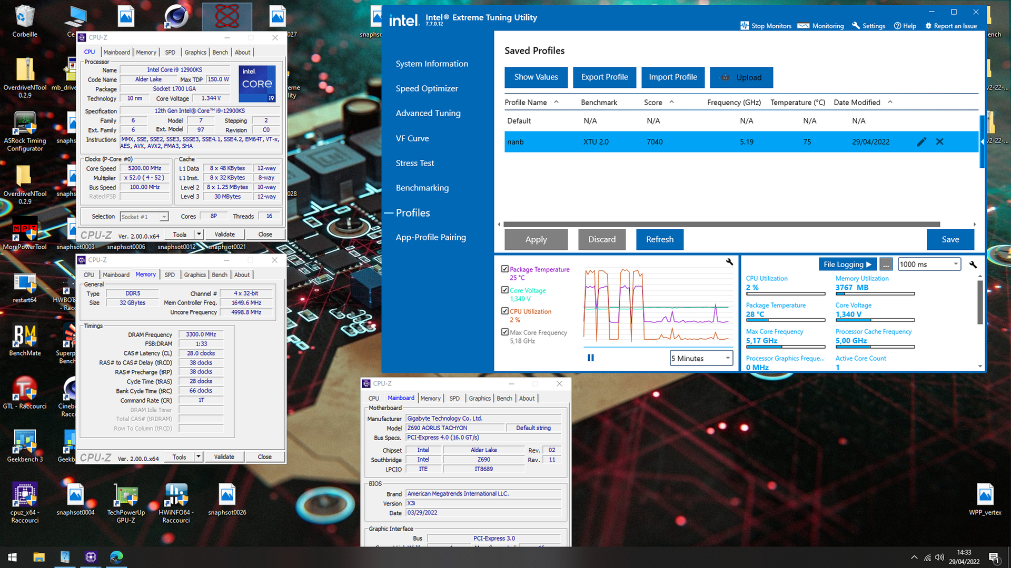Click the Import Profile button
This screenshot has width=1011, height=568.
click(673, 77)
